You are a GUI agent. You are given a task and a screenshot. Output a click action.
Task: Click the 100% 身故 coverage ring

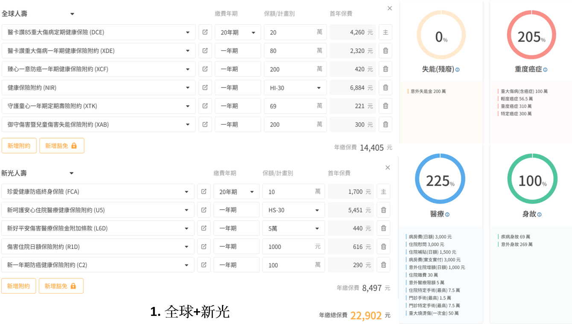coord(532,179)
